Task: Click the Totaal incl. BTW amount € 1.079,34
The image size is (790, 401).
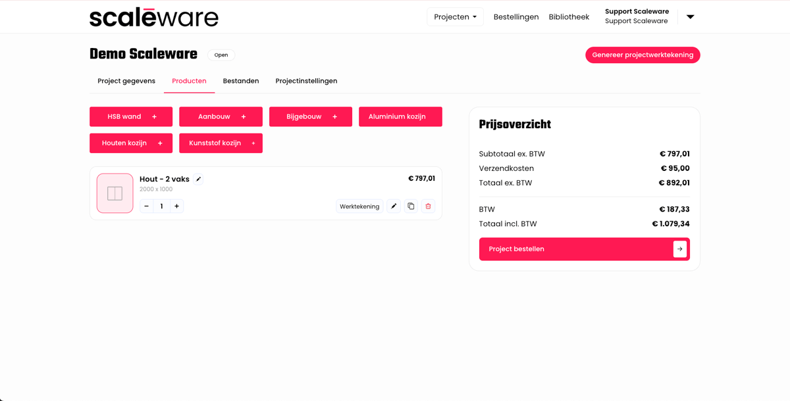Action: click(671, 224)
